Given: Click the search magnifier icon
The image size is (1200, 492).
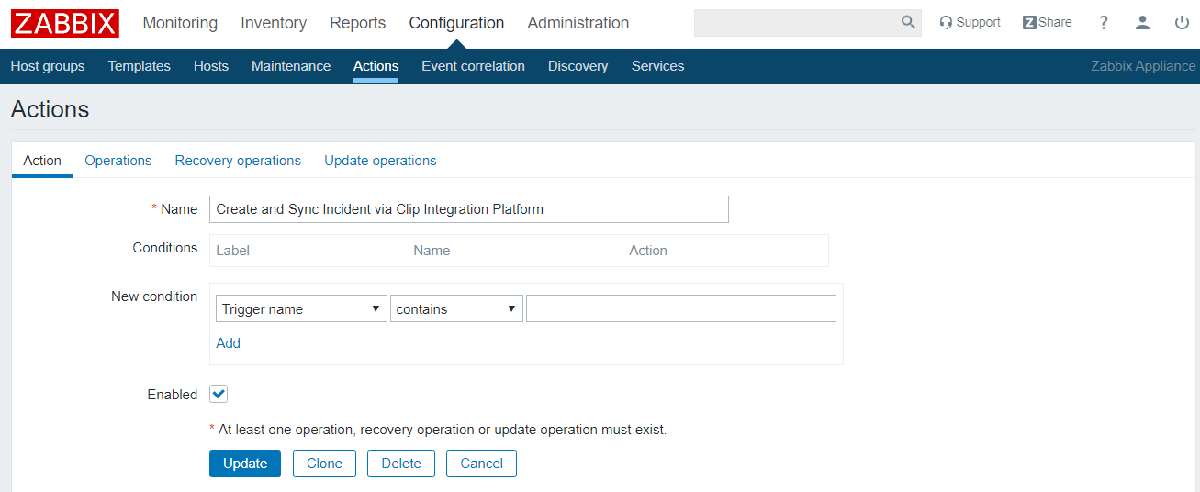Looking at the screenshot, I should point(908,22).
